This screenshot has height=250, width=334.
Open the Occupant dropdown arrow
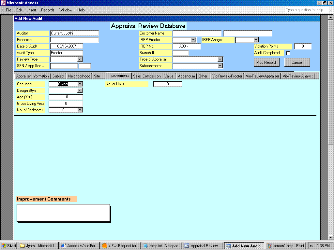80,84
